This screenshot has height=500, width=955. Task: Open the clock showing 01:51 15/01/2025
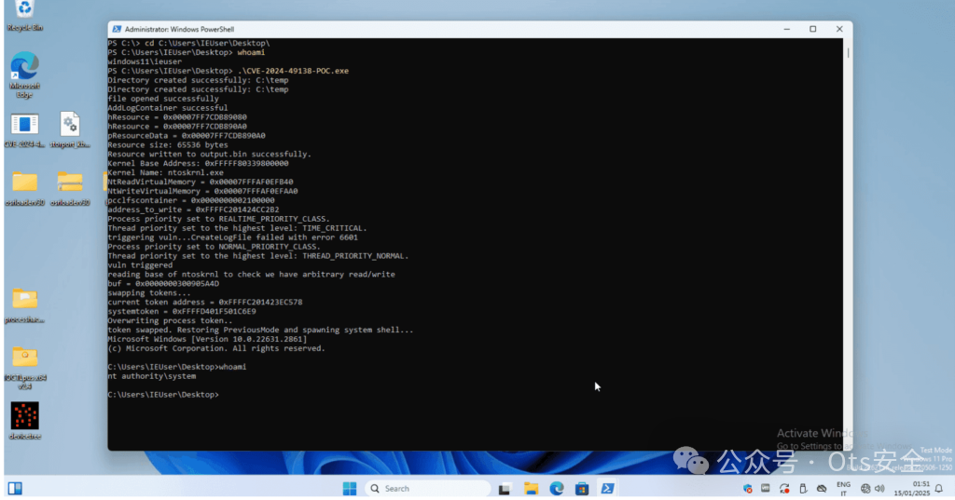912,489
